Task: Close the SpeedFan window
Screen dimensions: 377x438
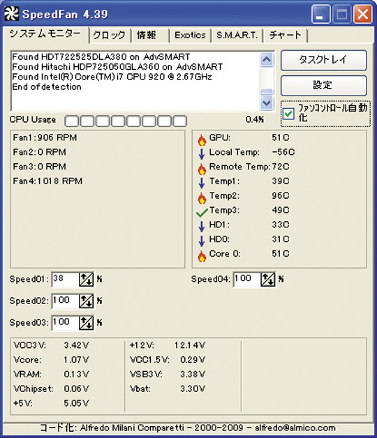Action: click(363, 14)
